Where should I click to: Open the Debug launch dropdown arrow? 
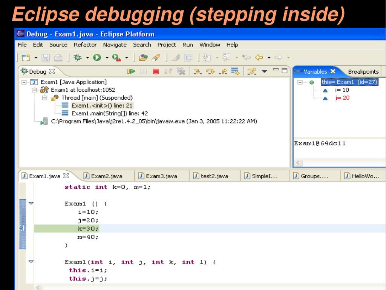87,58
